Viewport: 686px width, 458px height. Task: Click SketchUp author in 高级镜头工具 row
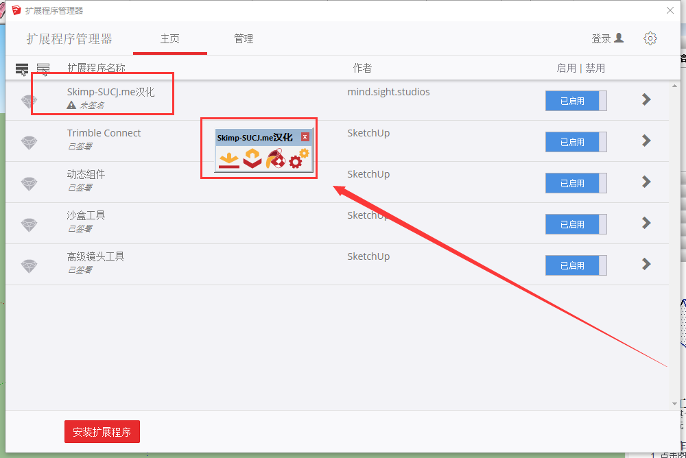coord(368,256)
